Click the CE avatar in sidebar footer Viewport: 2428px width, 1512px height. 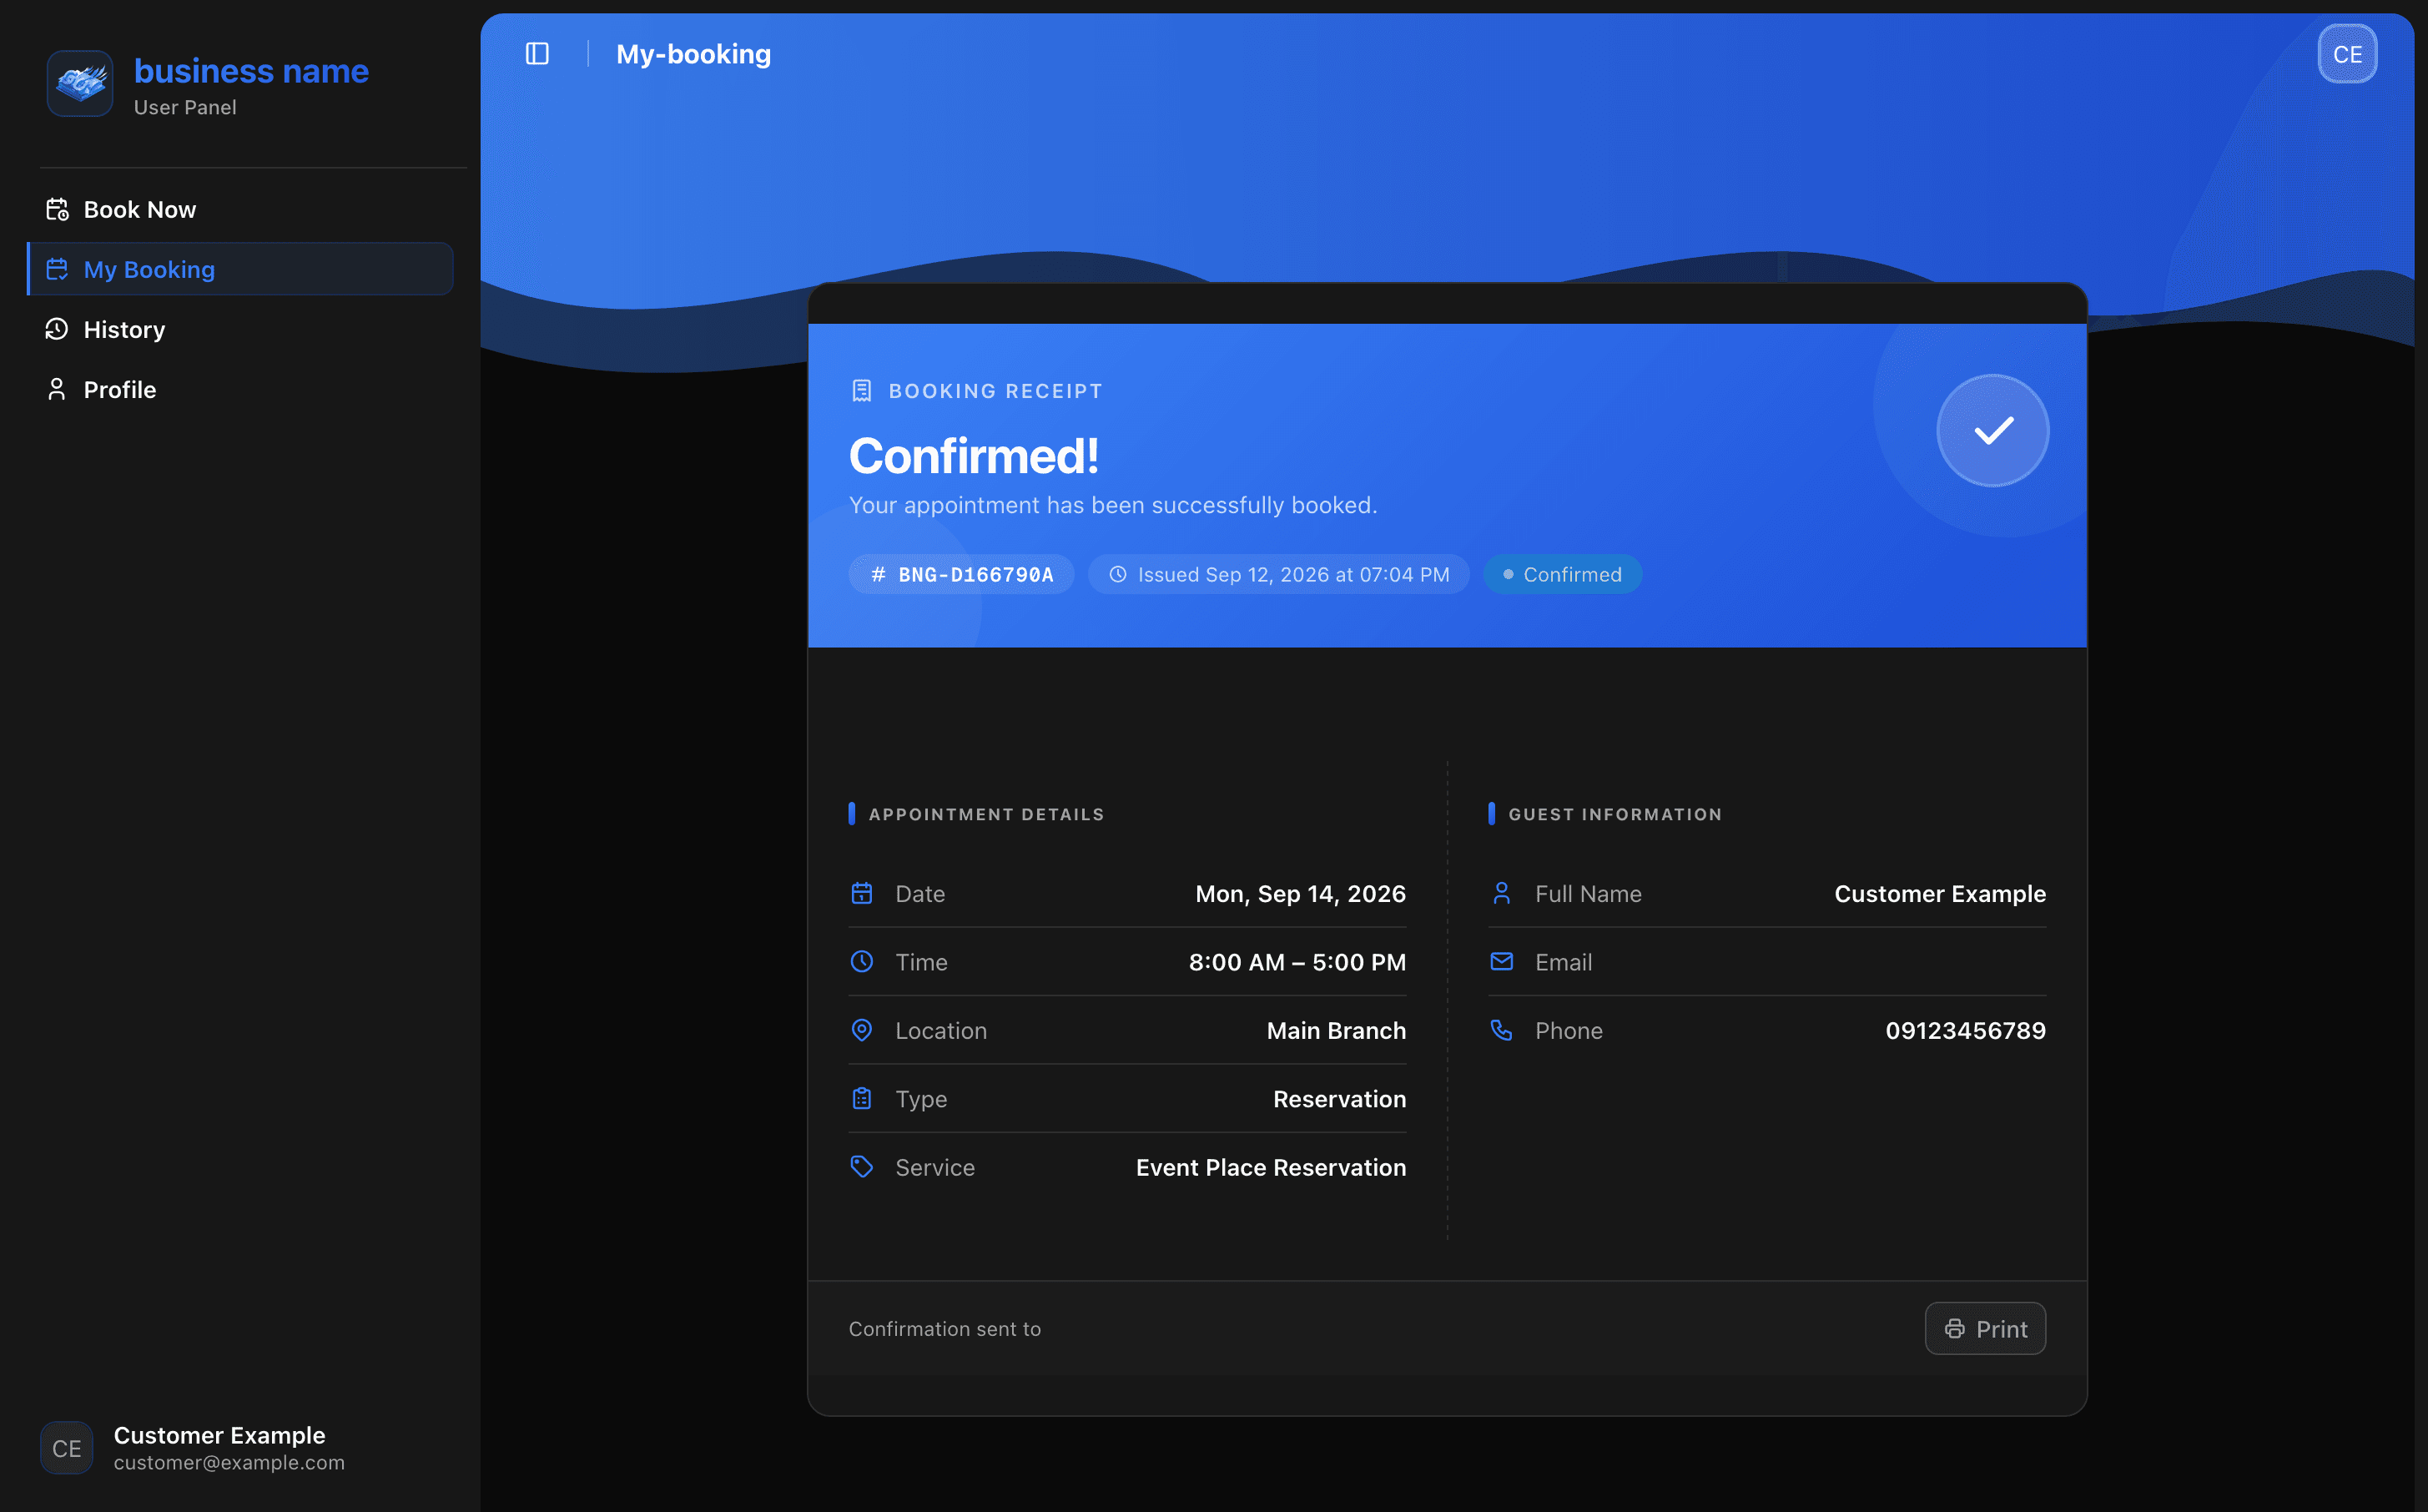(67, 1448)
